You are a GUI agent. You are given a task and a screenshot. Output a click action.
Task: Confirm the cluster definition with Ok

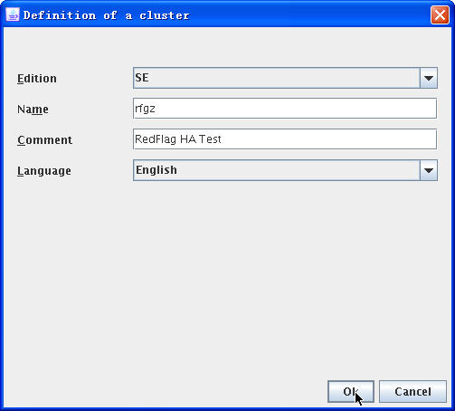[351, 392]
